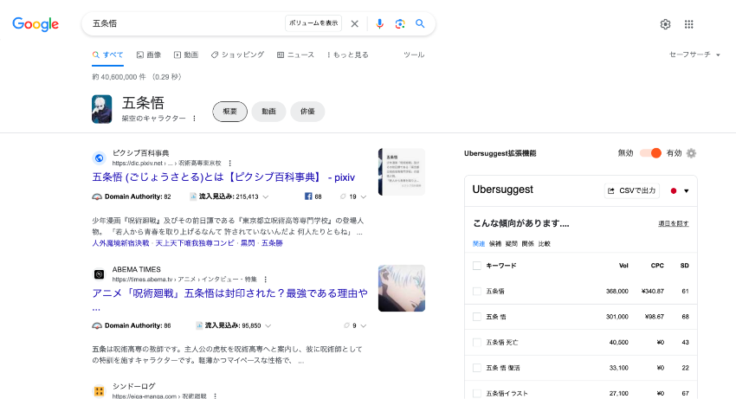Switch to ニュース tab

296,55
